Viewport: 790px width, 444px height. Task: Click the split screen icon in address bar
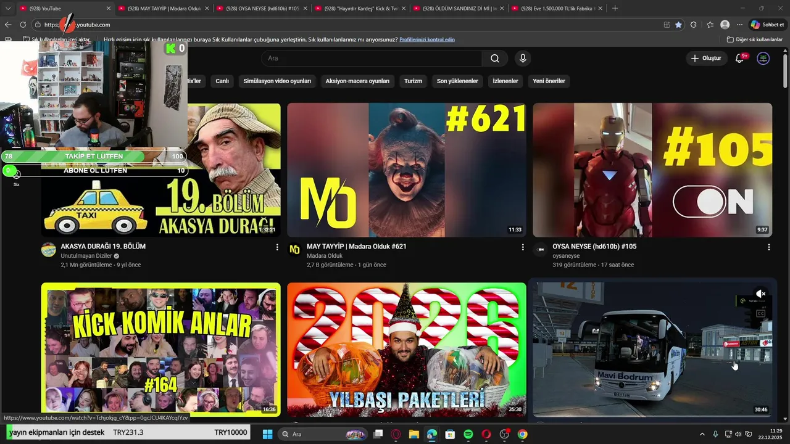coord(667,25)
